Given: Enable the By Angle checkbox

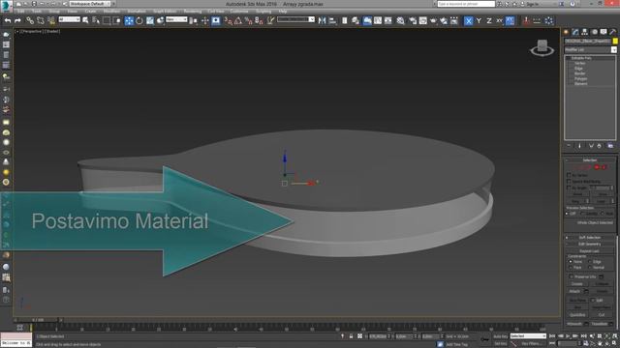Looking at the screenshot, I should [569, 188].
